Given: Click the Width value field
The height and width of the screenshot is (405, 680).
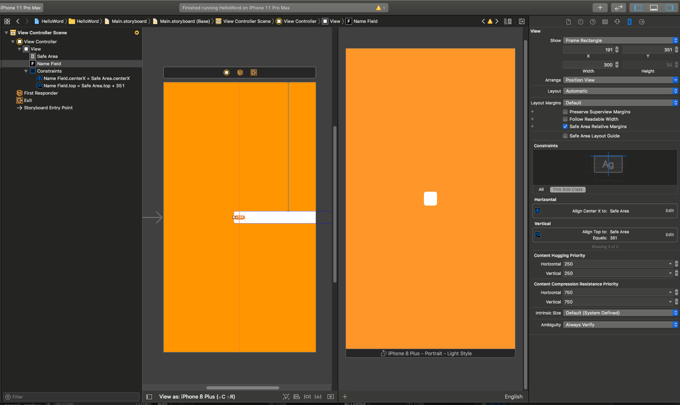Looking at the screenshot, I should (589, 65).
